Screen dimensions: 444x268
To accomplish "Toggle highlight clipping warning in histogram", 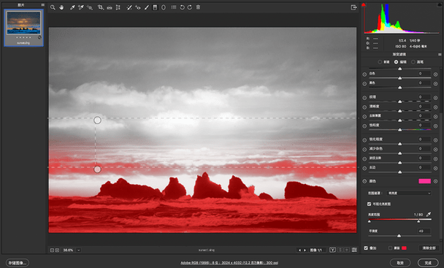I will [x=440, y=5].
